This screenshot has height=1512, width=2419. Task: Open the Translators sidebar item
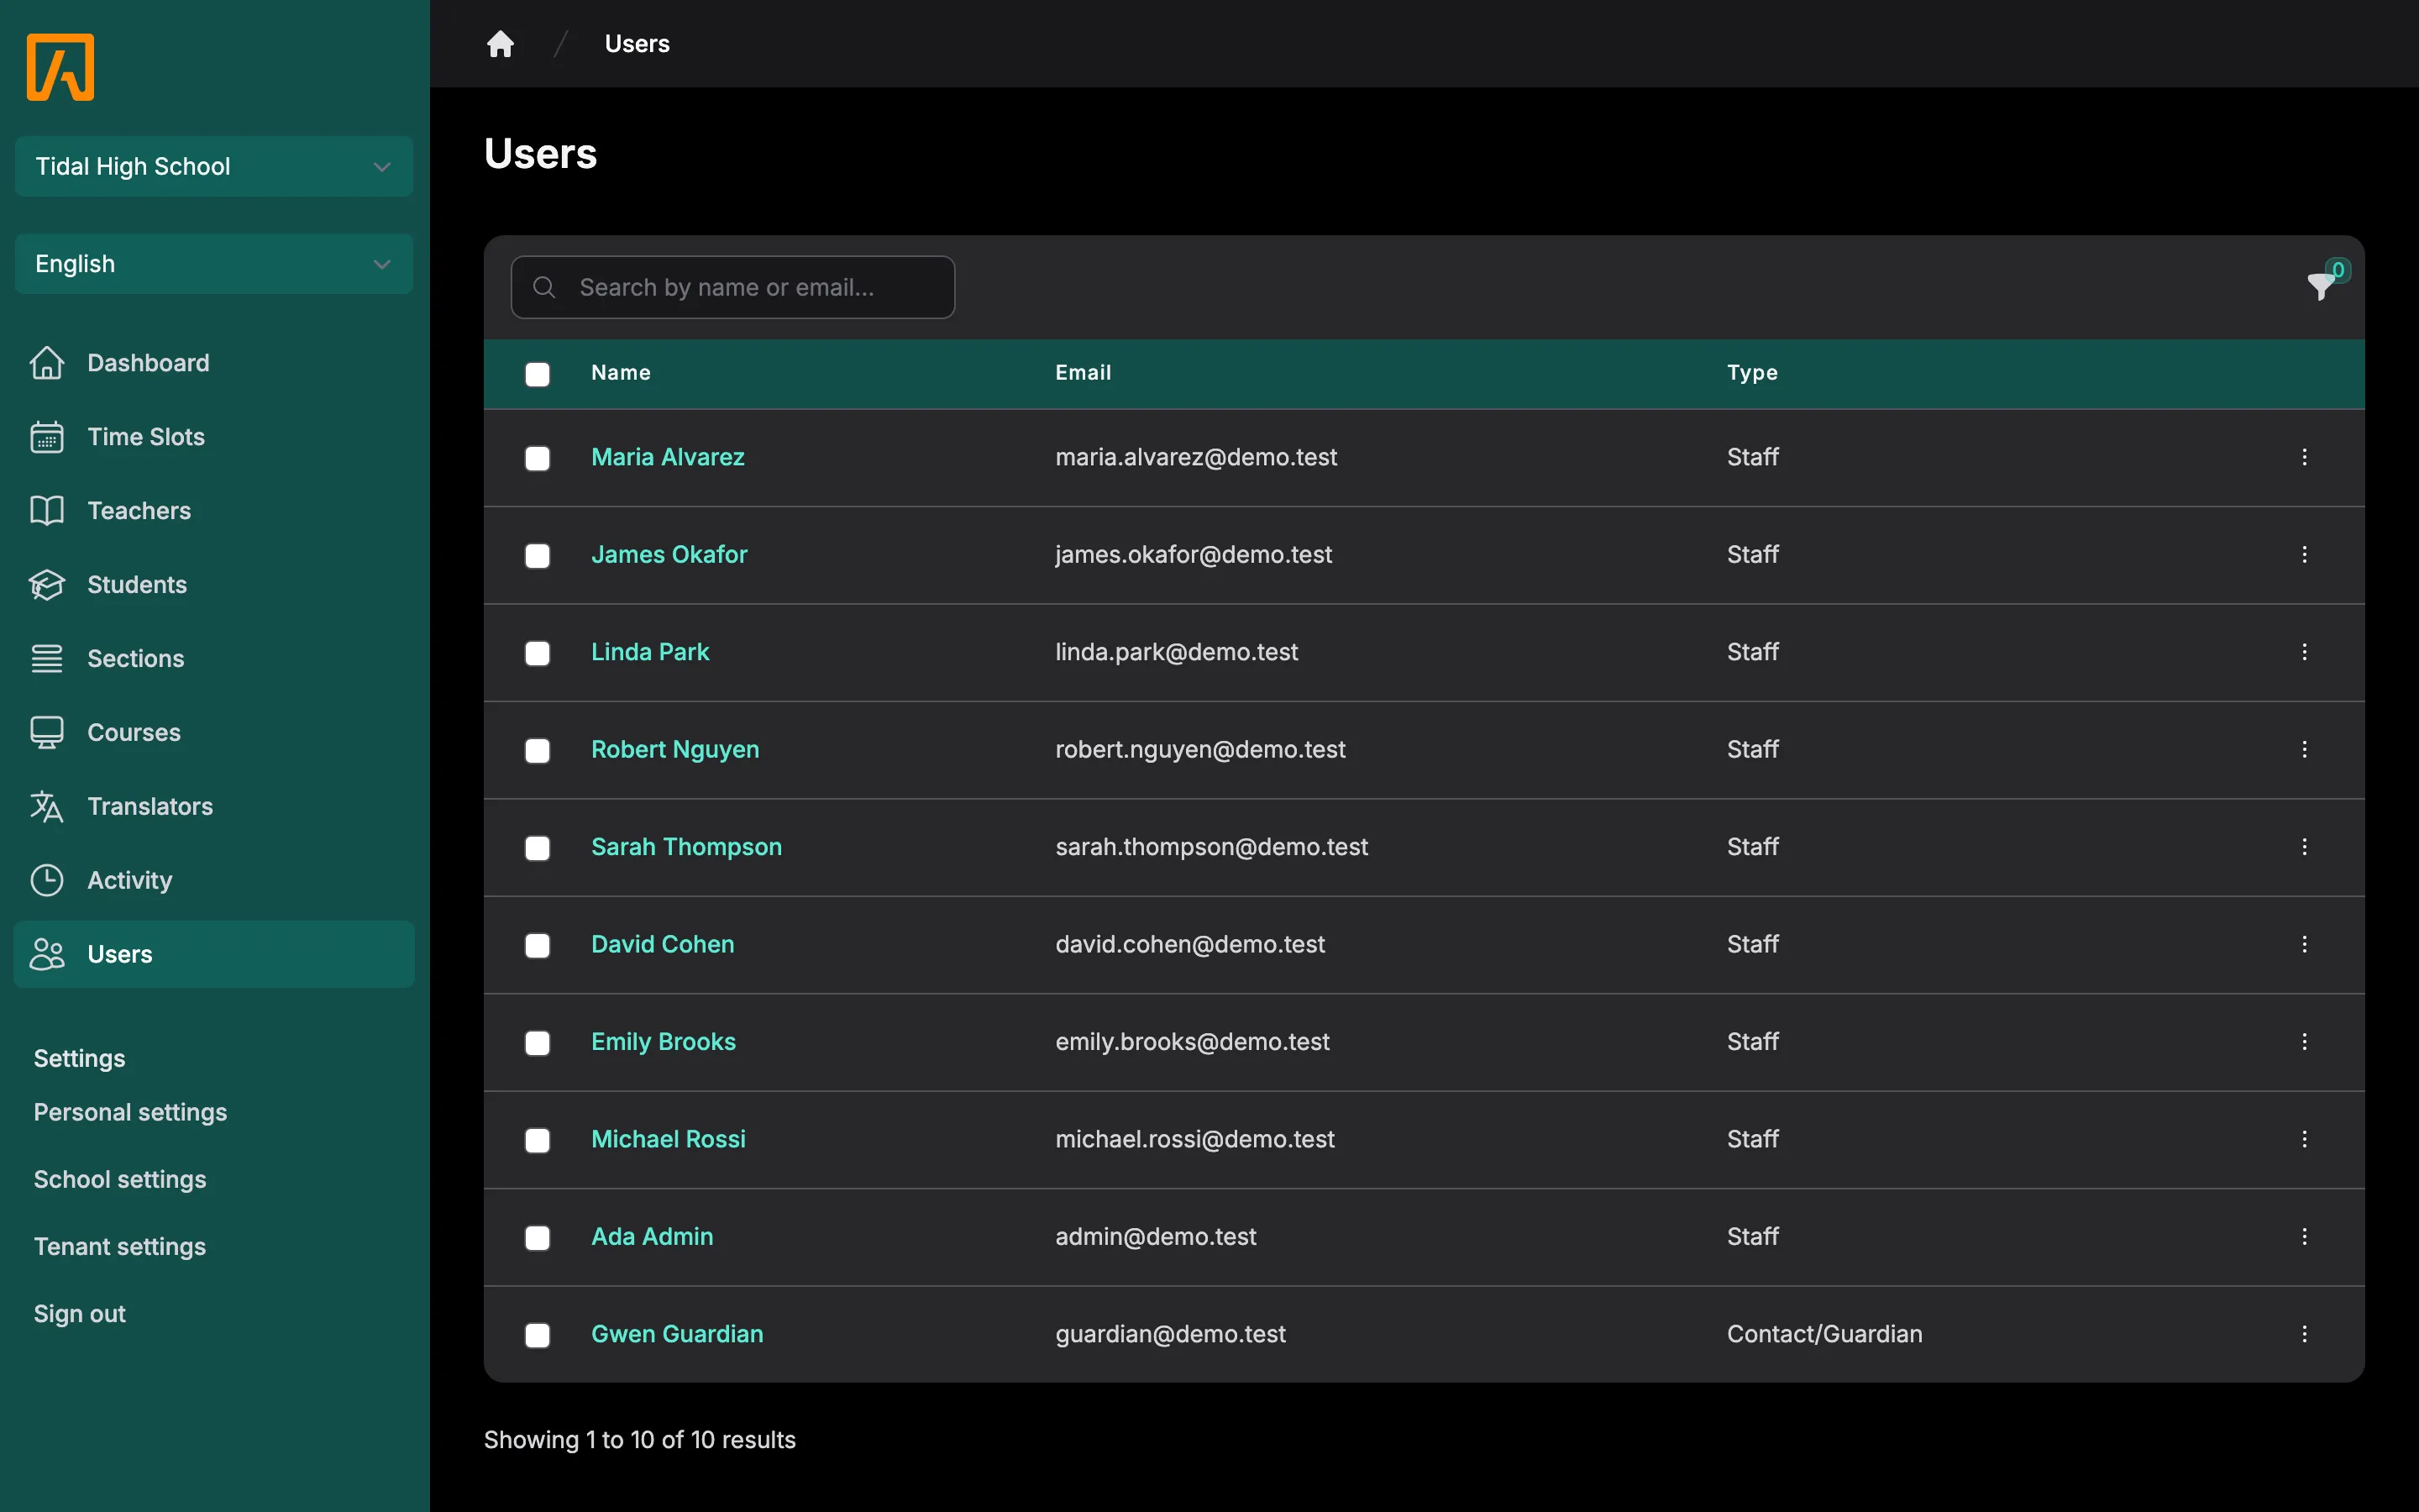(214, 807)
